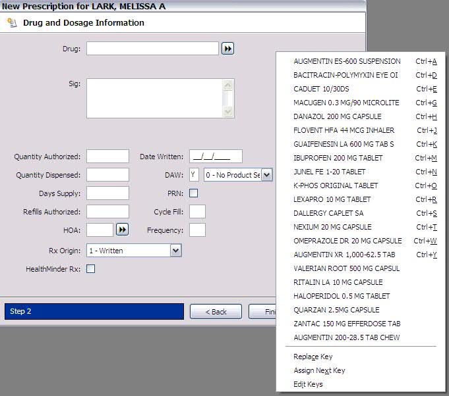Select LEXAPRO 10 MG TABLET

(361, 199)
